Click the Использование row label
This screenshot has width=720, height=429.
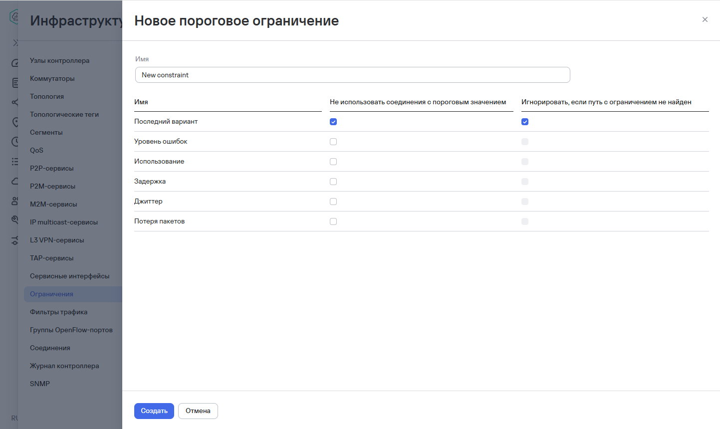(159, 162)
